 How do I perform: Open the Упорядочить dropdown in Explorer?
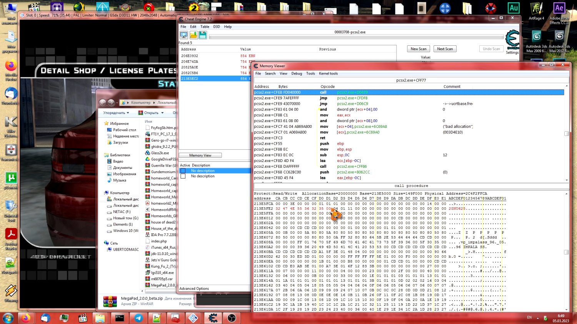116,113
